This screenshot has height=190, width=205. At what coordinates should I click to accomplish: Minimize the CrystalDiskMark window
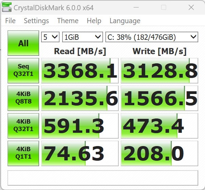136,7
